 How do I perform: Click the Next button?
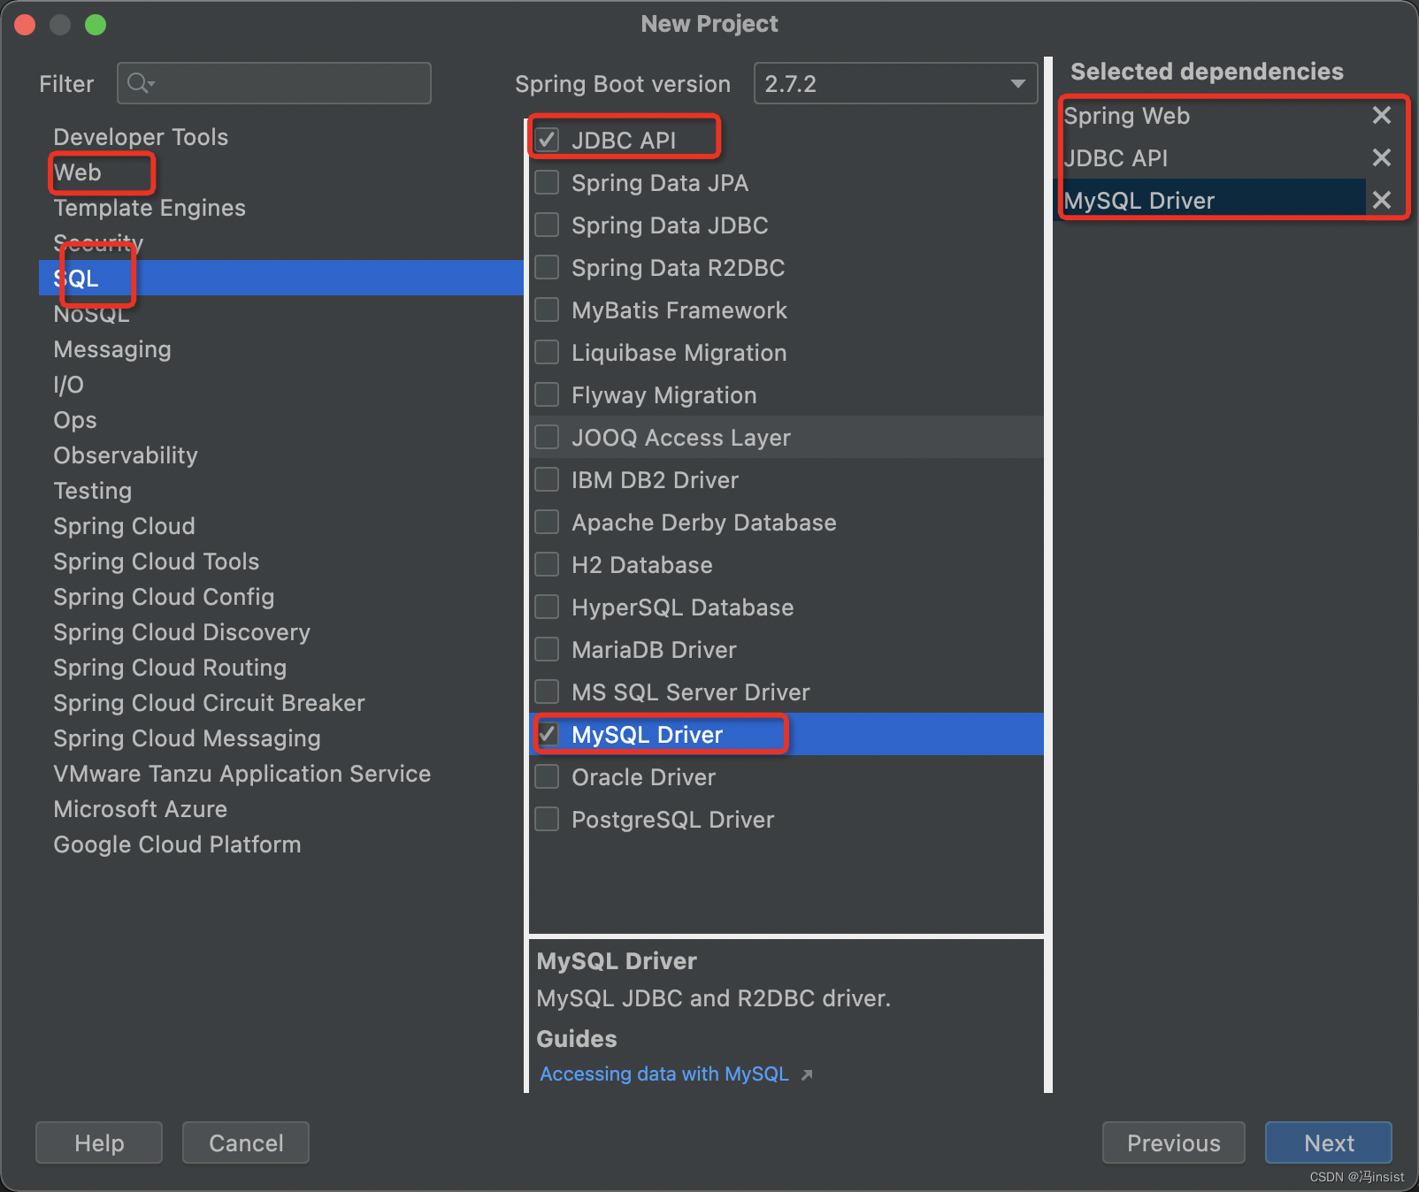(1328, 1142)
